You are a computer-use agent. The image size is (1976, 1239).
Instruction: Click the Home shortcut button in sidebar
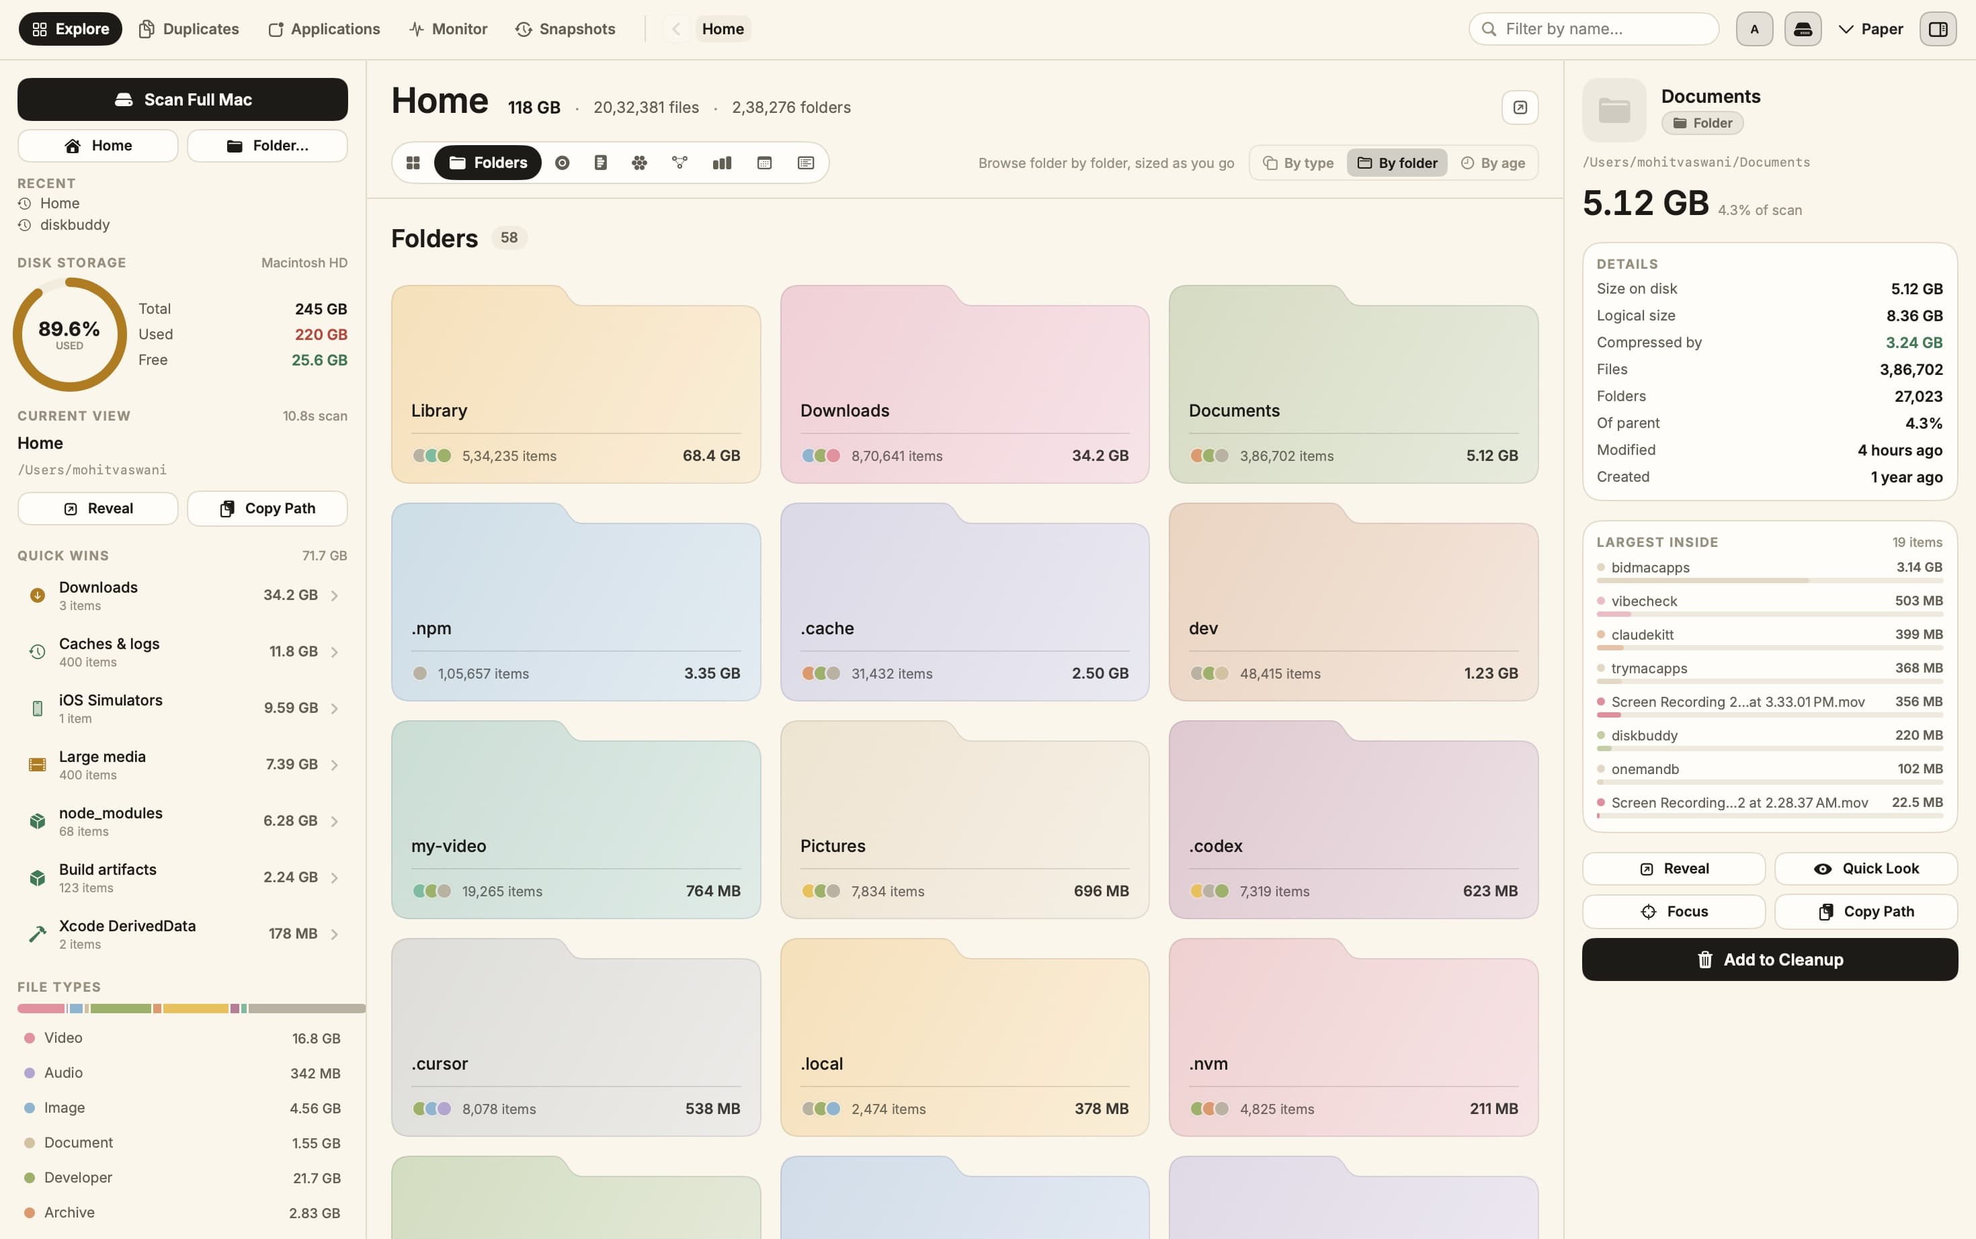pyautogui.click(x=97, y=146)
